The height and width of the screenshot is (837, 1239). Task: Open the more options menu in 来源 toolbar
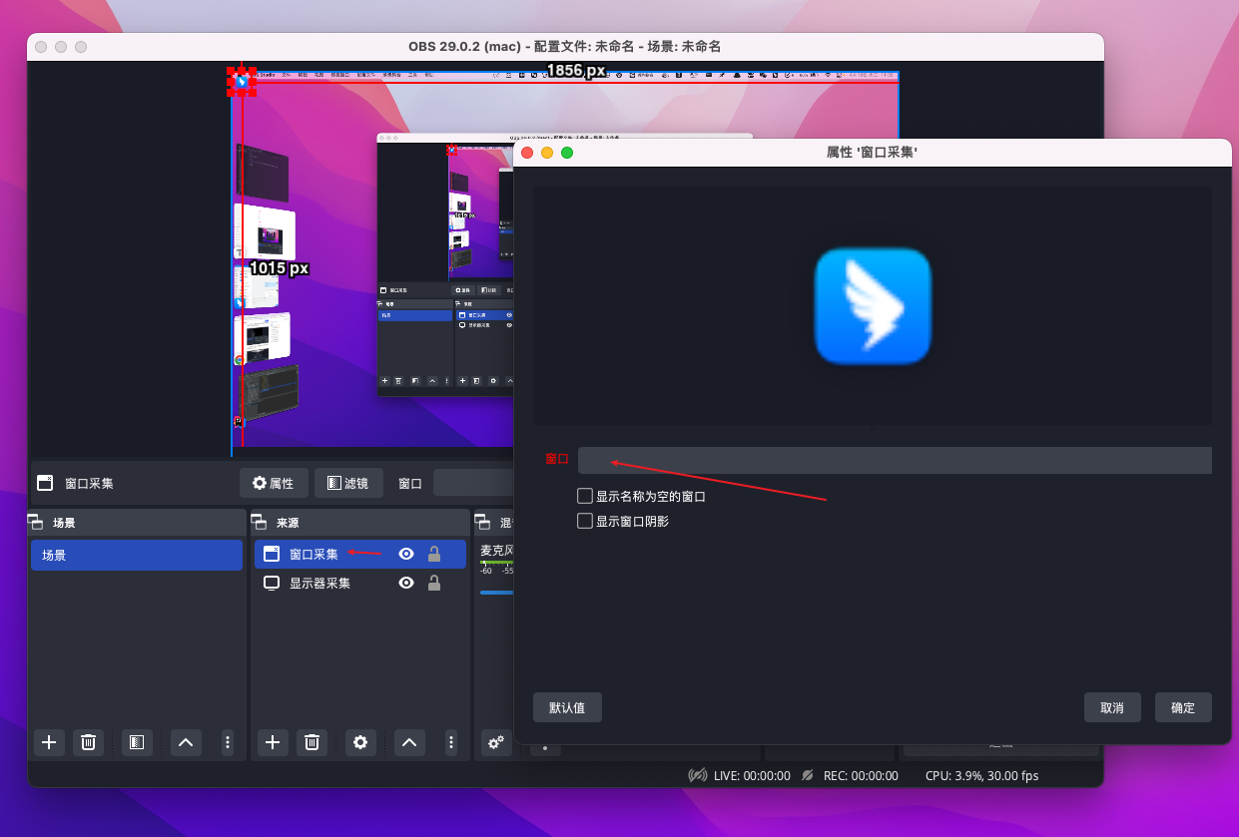[451, 742]
